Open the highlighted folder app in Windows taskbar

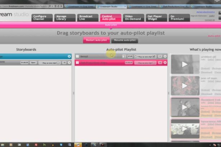pyautogui.click(x=78, y=145)
